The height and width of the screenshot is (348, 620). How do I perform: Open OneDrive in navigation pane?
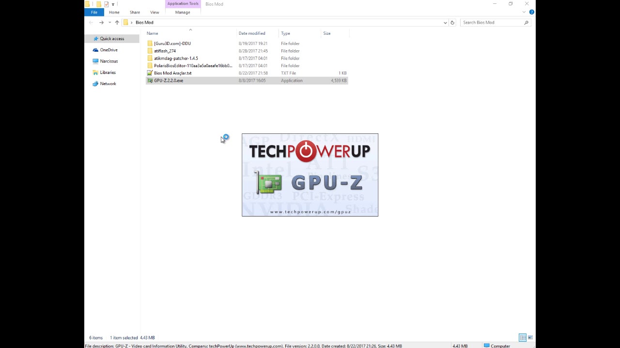(108, 50)
